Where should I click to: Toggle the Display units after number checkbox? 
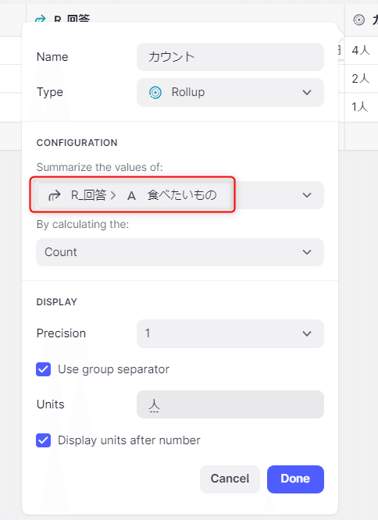(44, 440)
